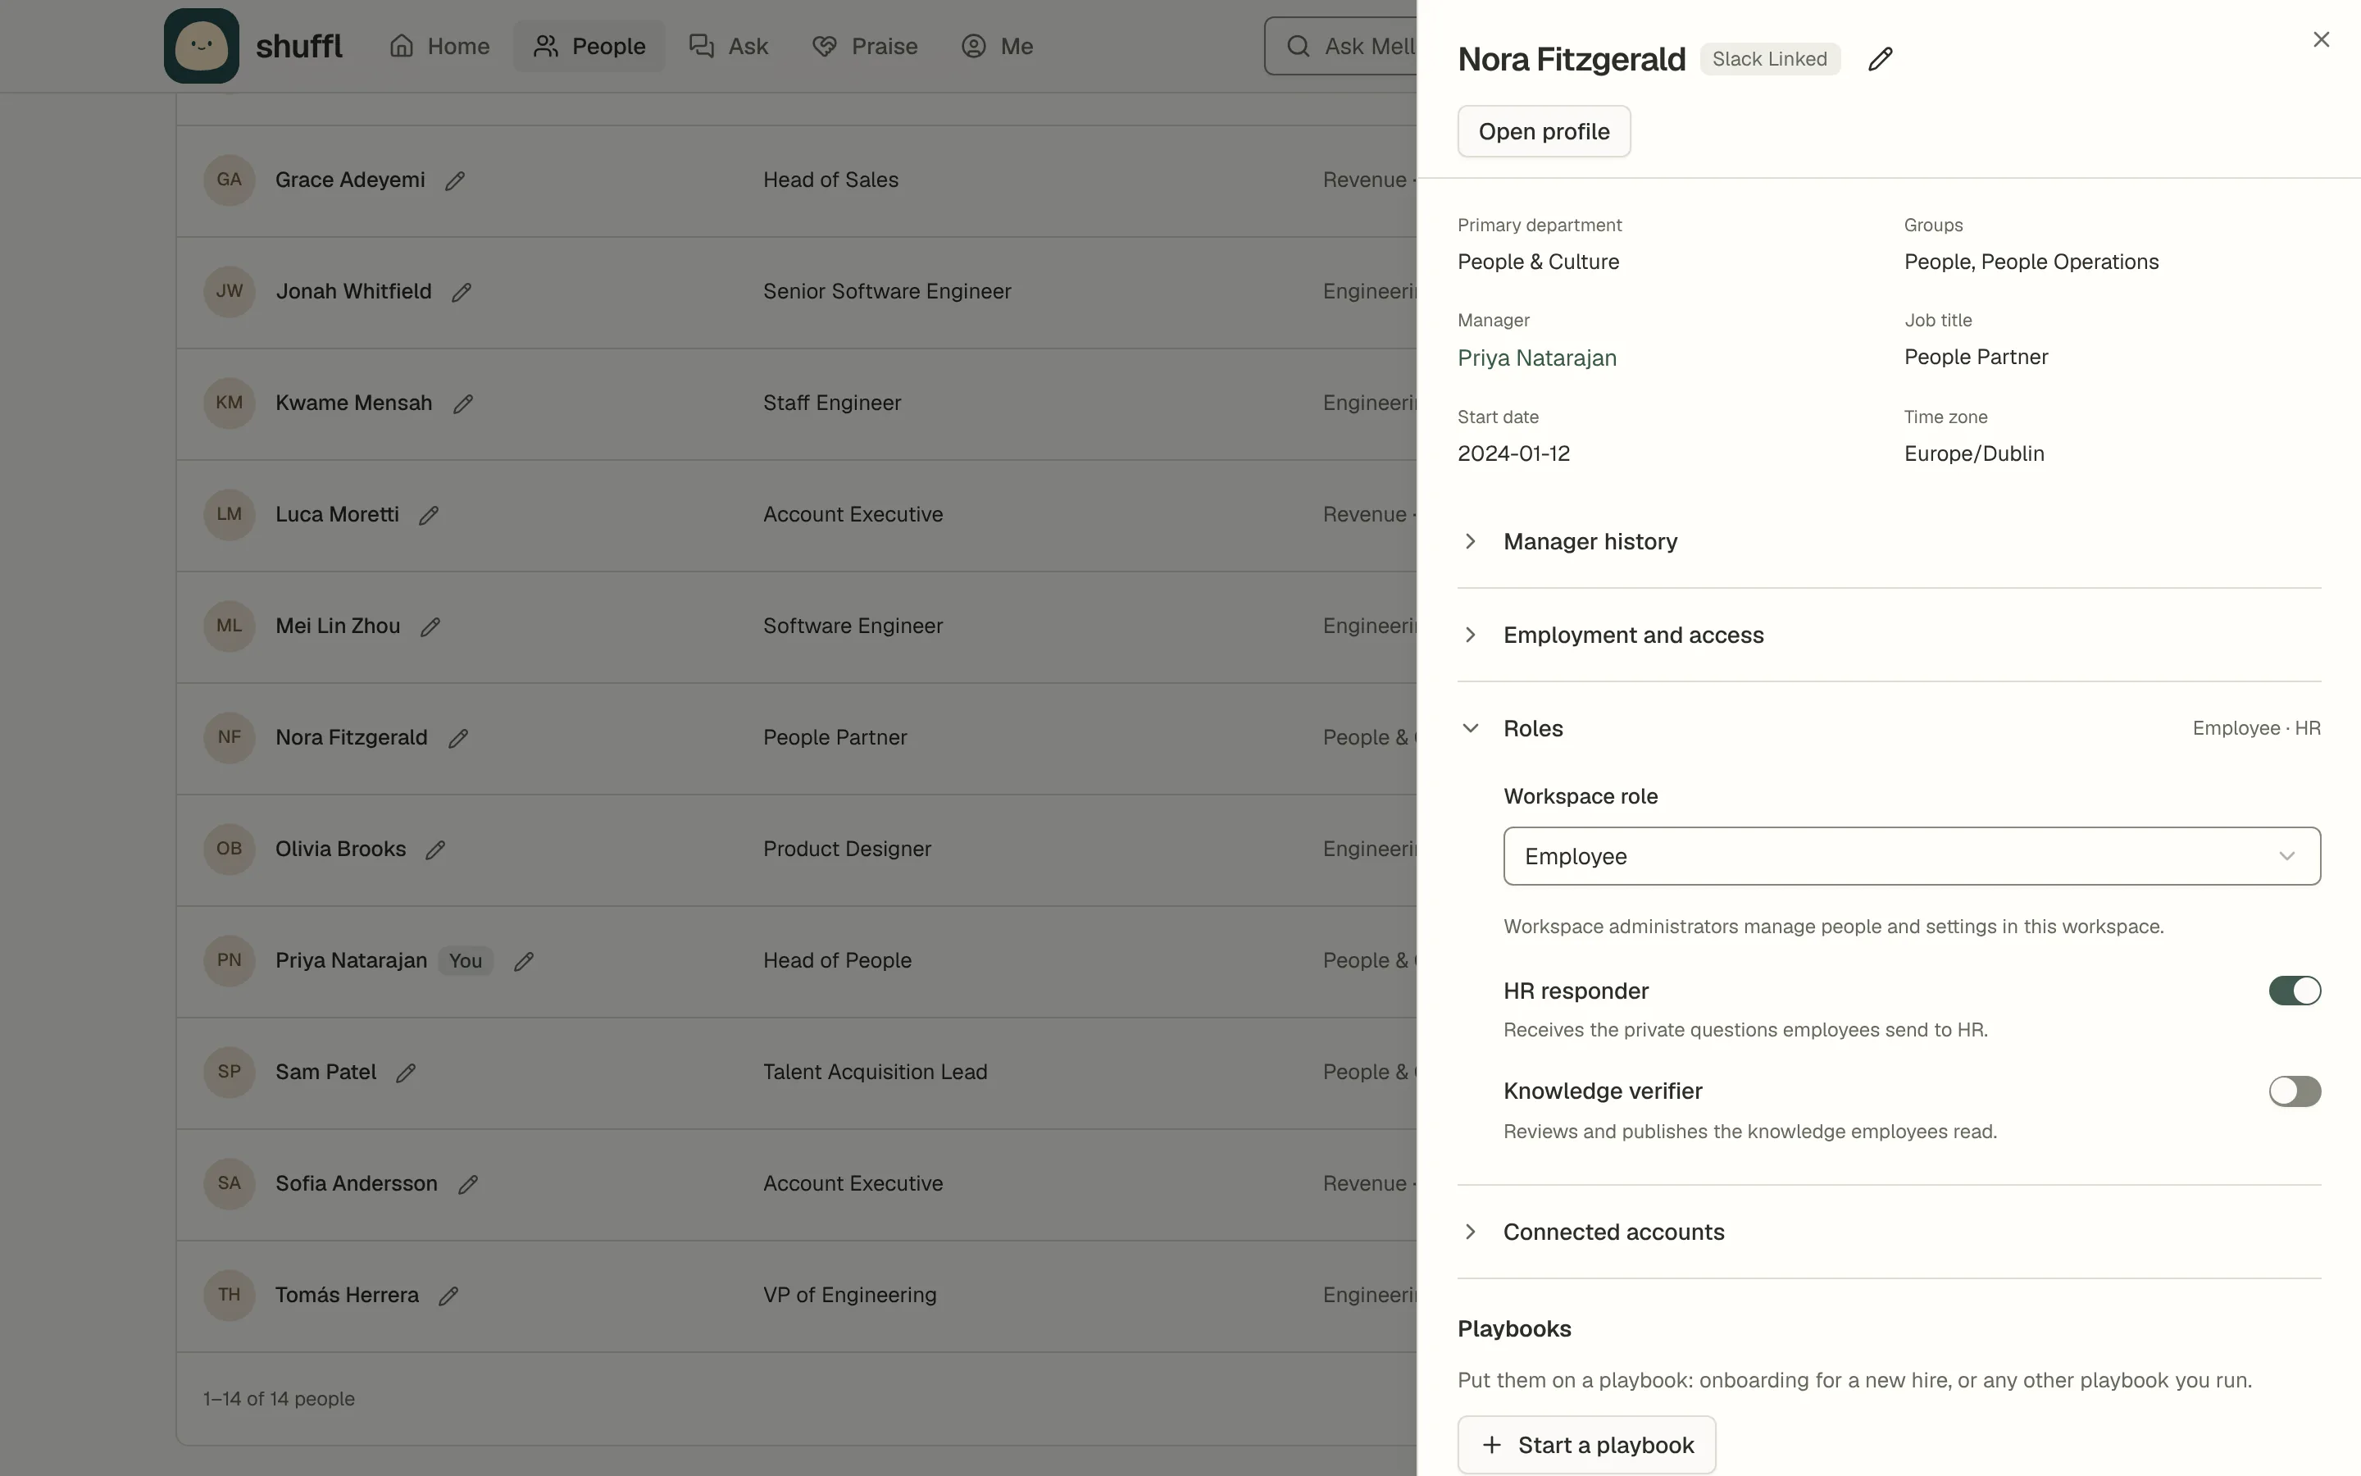This screenshot has width=2361, height=1476.
Task: Click the GA avatar for Grace Adeyemi
Action: tap(230, 180)
